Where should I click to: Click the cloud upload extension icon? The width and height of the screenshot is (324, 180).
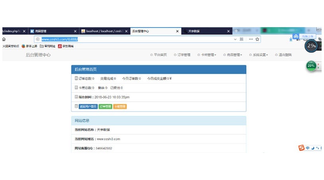click(296, 36)
